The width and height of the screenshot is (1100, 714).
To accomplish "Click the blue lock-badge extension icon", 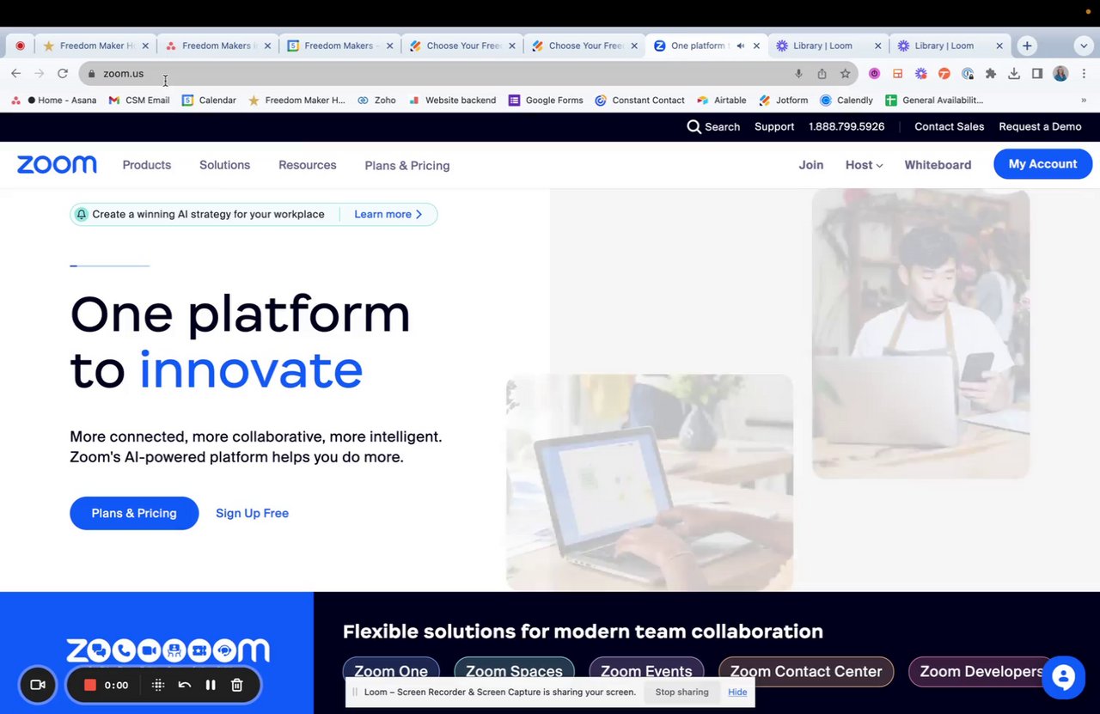I will click(968, 74).
